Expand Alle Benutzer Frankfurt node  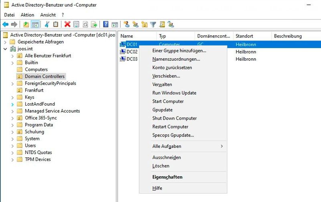click(12, 56)
